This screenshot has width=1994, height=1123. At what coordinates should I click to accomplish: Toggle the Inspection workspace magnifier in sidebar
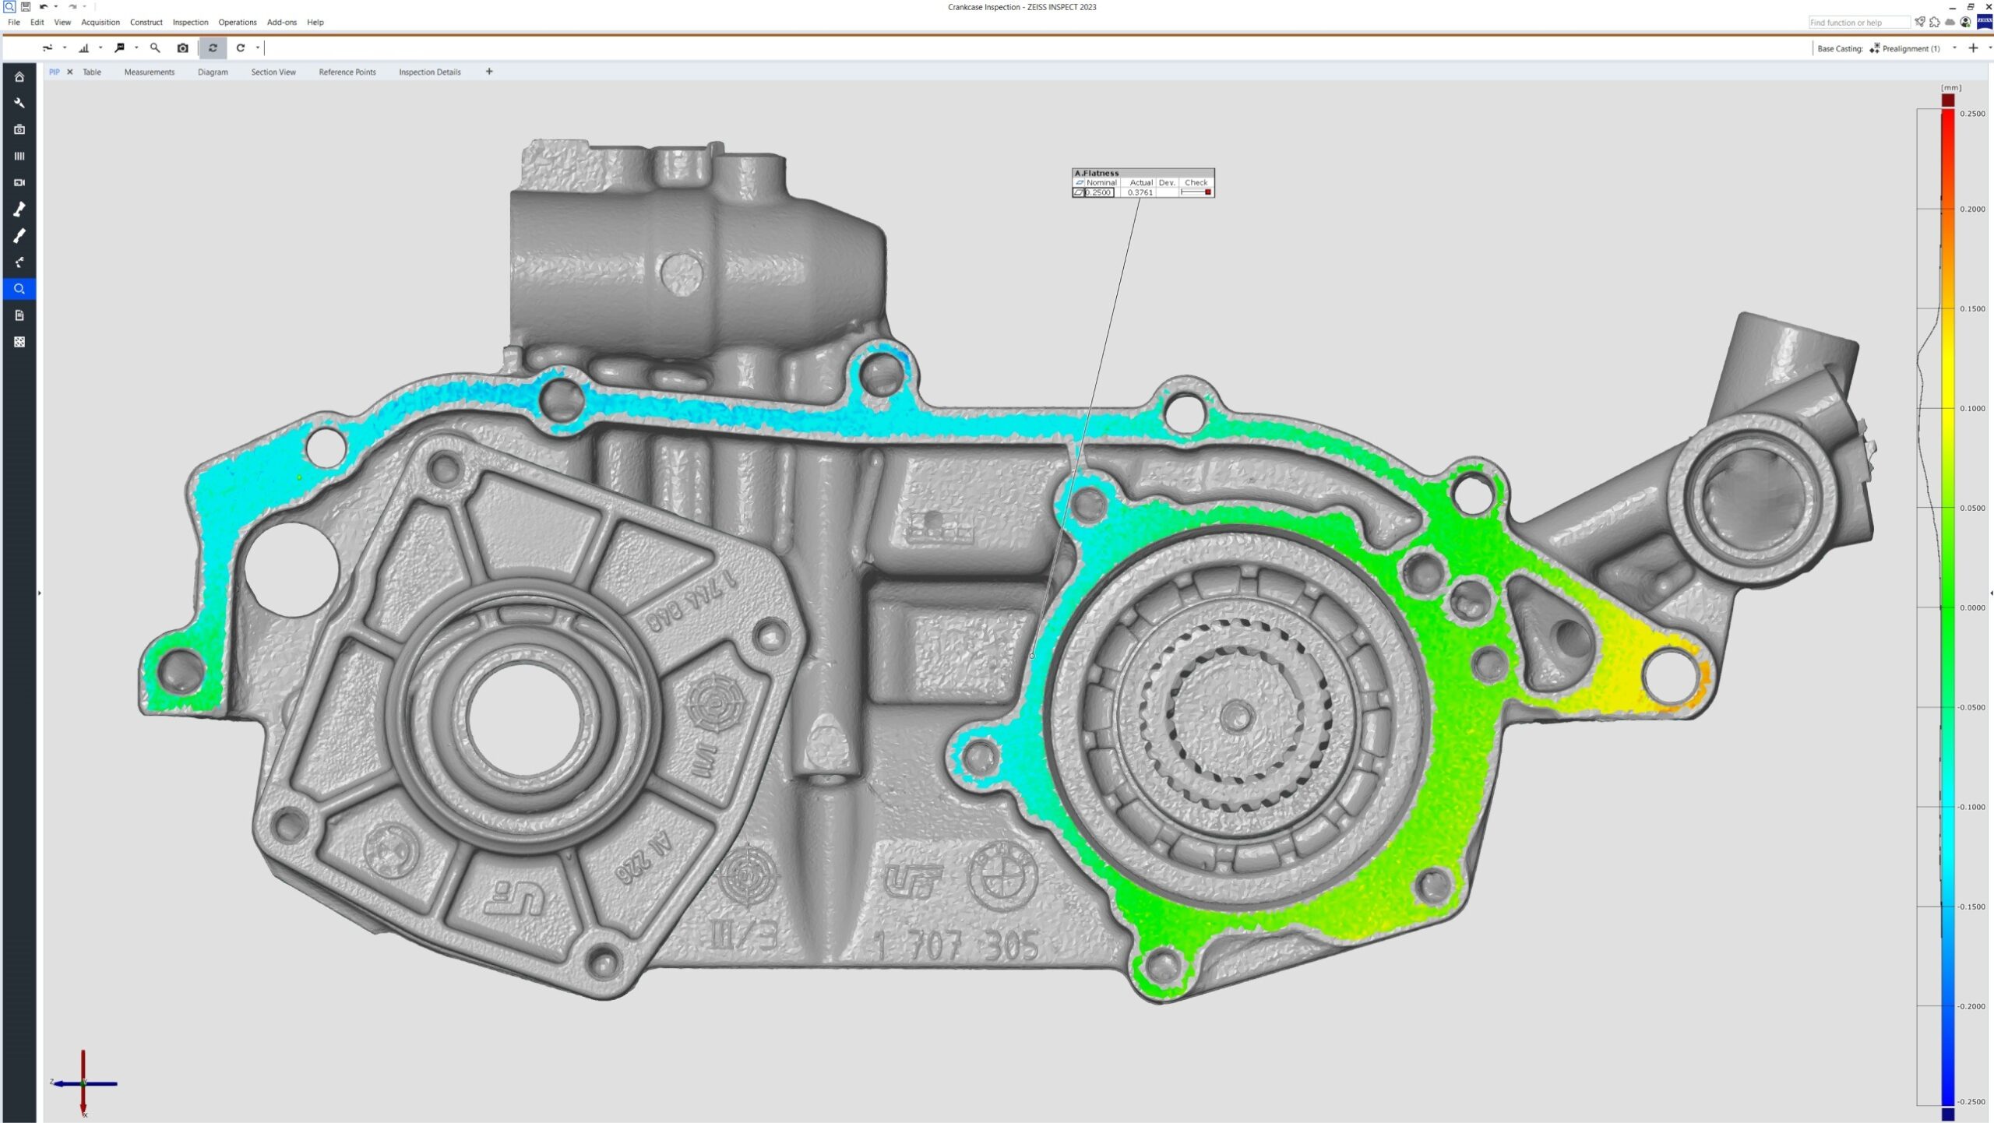click(19, 289)
